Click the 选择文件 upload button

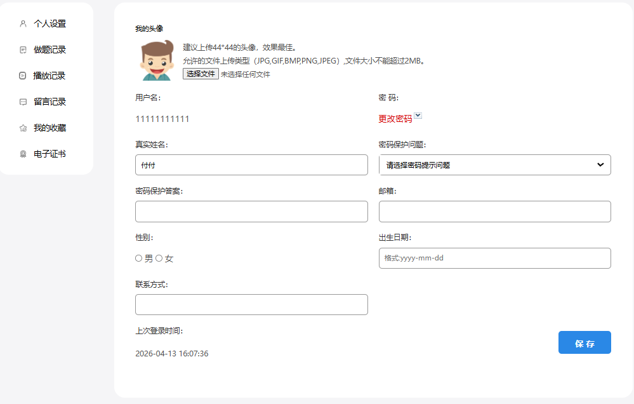201,74
